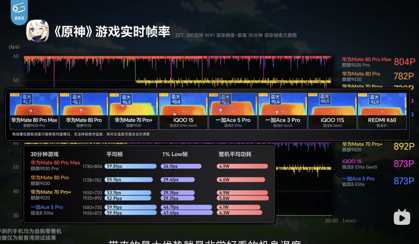419x244 pixels.
Task: Click the 29.2fps 1% Low bar
Action: [177, 198]
